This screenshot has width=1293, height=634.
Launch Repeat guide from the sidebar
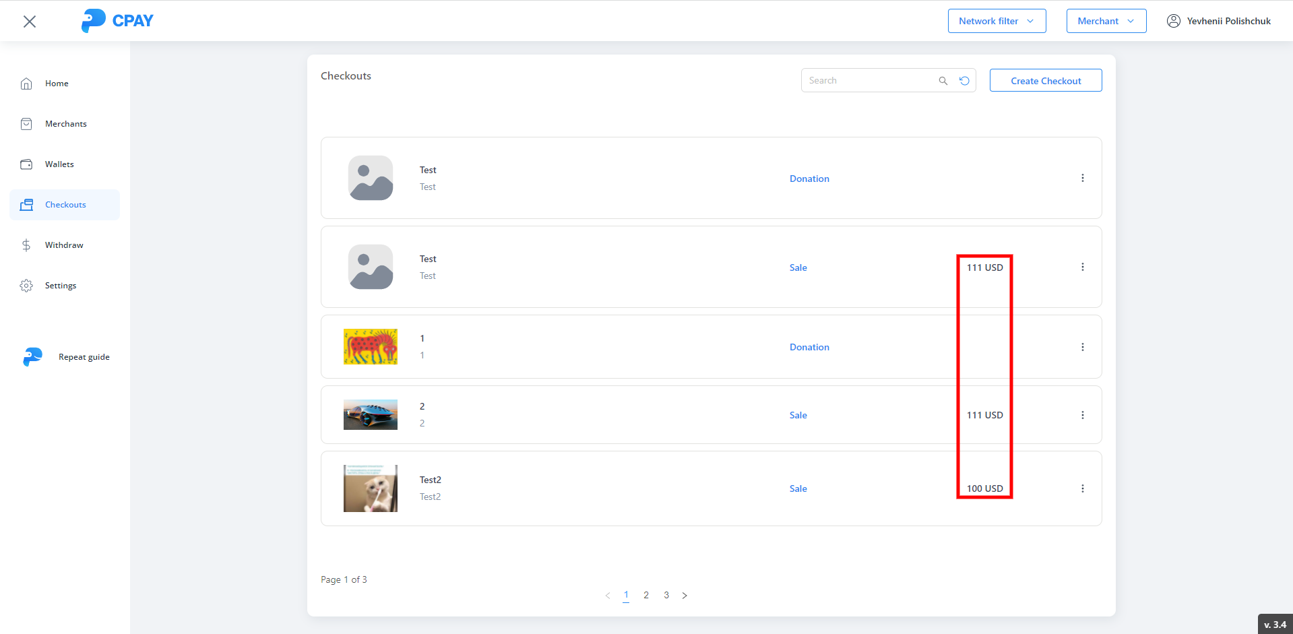click(x=84, y=357)
